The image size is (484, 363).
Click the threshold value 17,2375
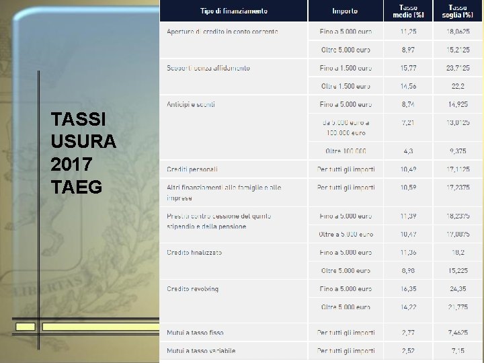458,188
